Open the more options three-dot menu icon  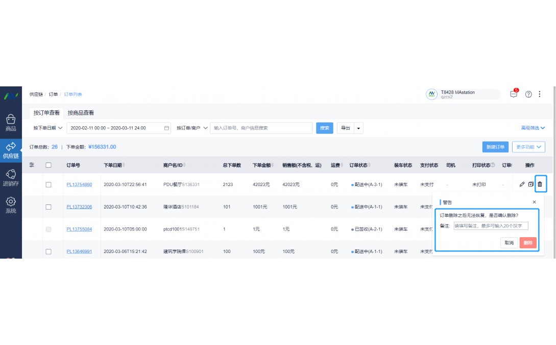(x=540, y=94)
